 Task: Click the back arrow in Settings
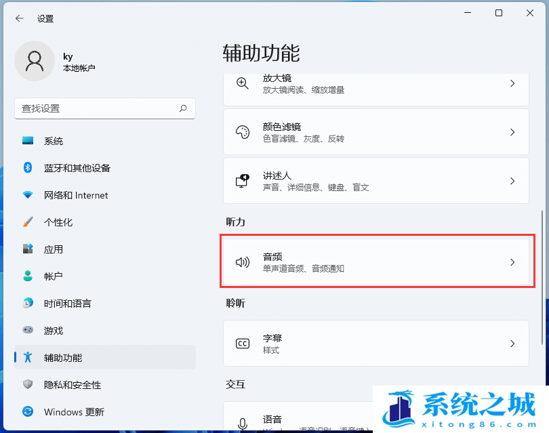pos(19,19)
